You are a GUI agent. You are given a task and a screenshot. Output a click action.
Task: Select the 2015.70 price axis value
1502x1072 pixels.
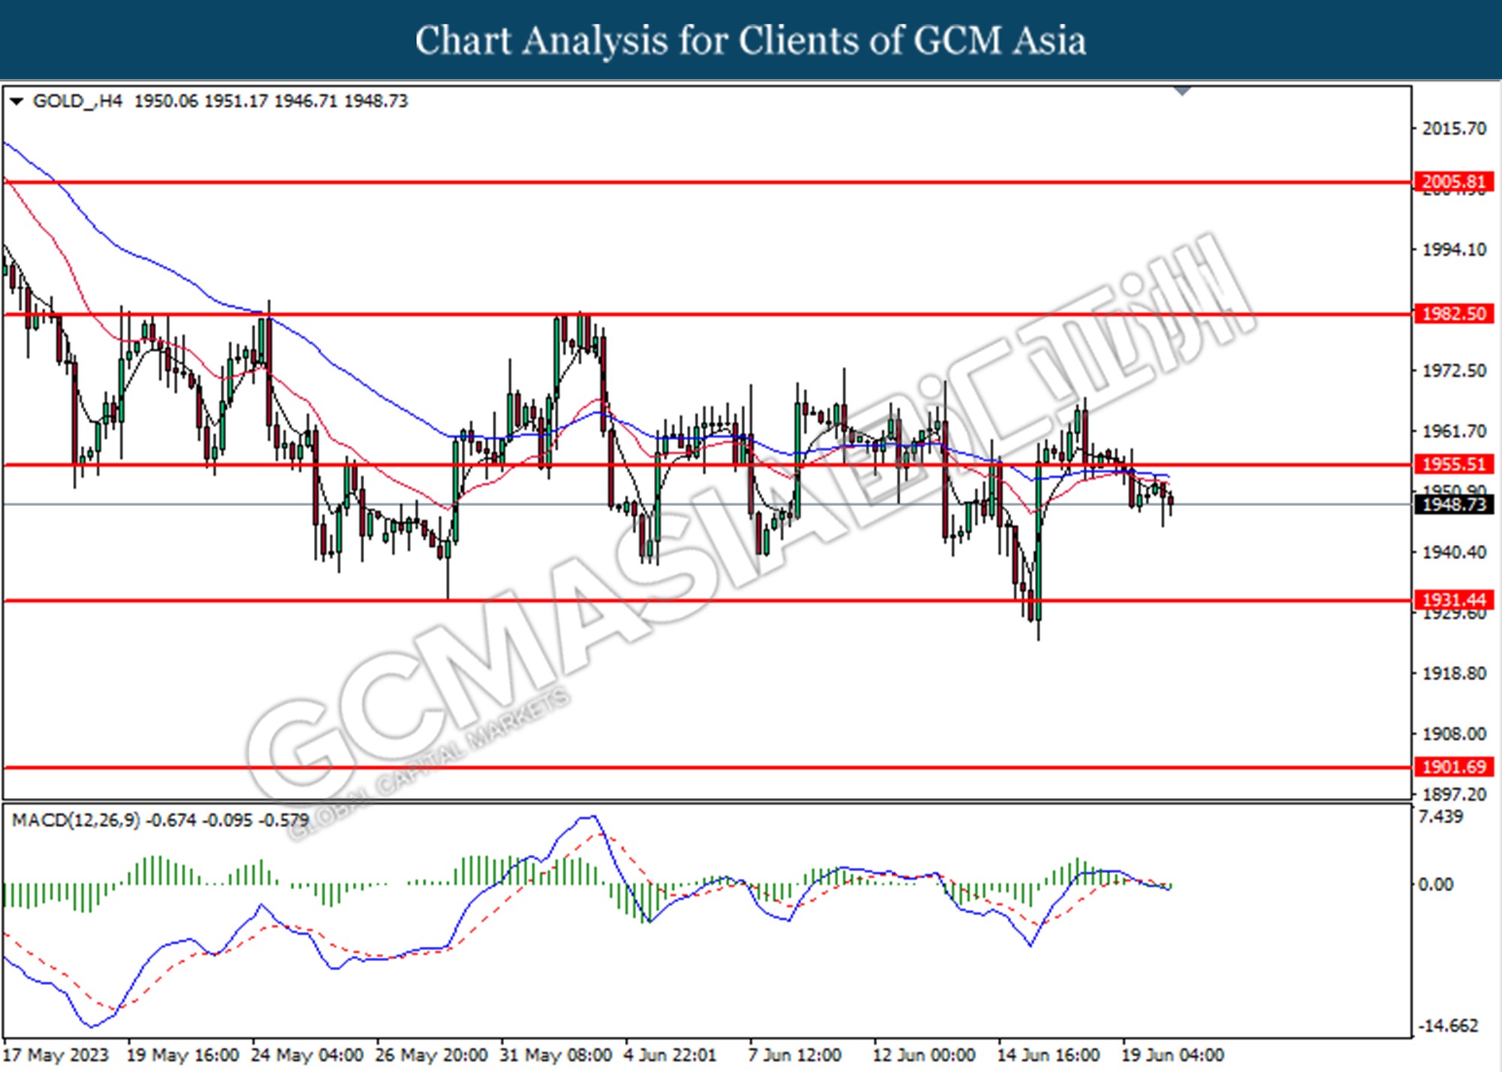1454,129
